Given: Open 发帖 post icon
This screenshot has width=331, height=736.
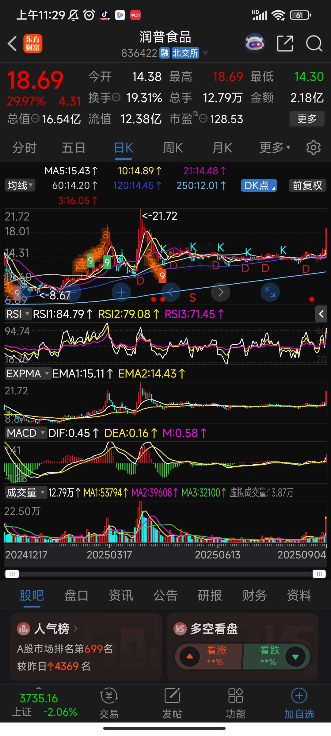Looking at the screenshot, I should click(172, 704).
